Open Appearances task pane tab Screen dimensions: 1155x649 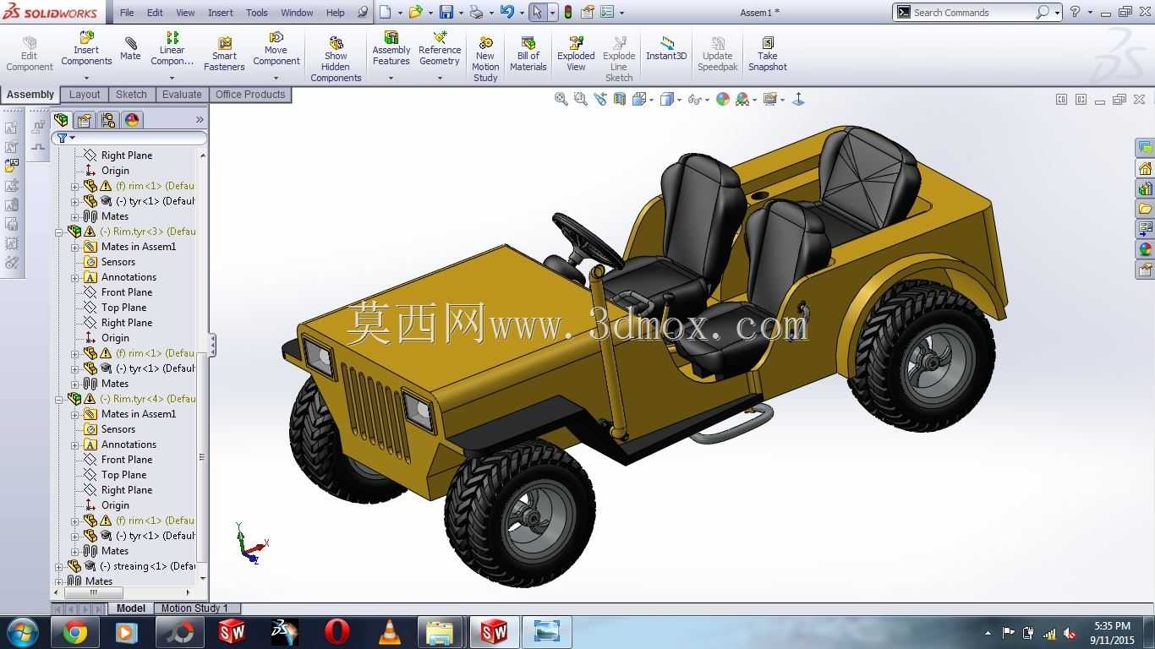click(x=1145, y=249)
